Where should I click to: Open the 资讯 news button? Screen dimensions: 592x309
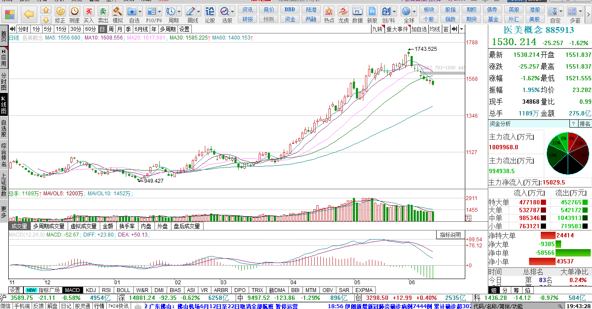[247, 10]
